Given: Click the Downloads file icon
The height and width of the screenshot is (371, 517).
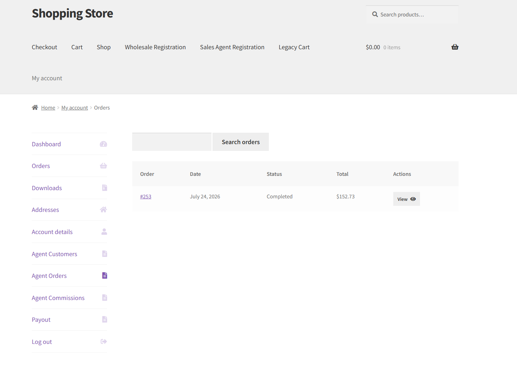Looking at the screenshot, I should [104, 188].
